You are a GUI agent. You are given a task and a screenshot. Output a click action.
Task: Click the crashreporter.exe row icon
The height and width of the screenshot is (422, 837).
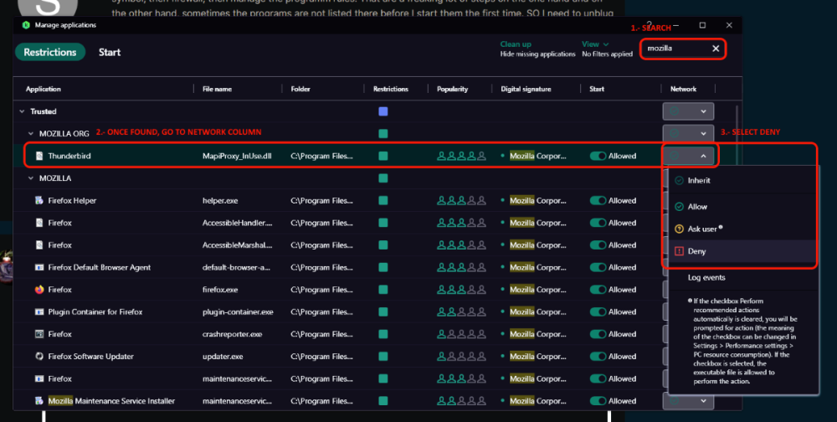39,334
